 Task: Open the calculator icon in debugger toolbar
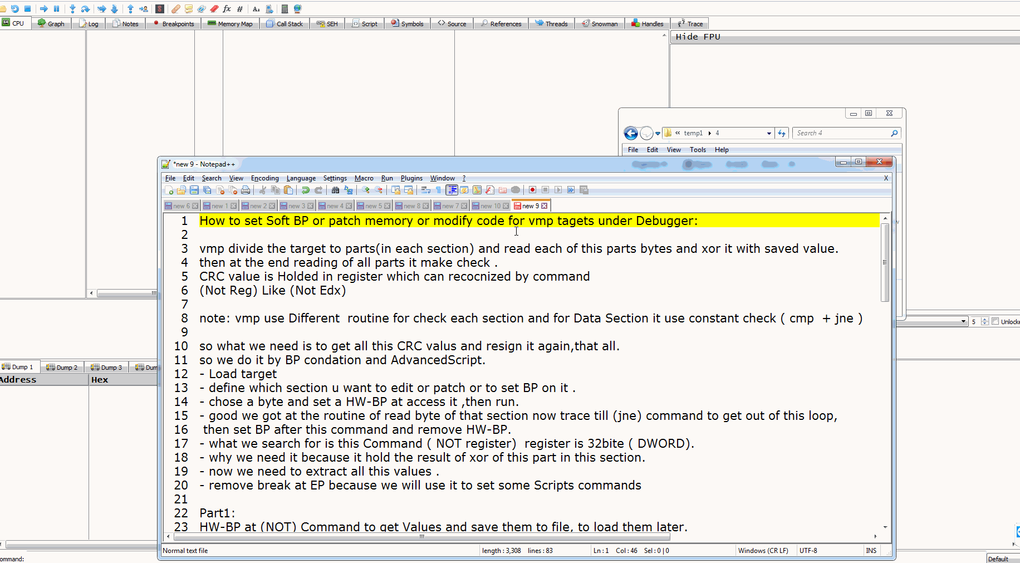point(285,9)
